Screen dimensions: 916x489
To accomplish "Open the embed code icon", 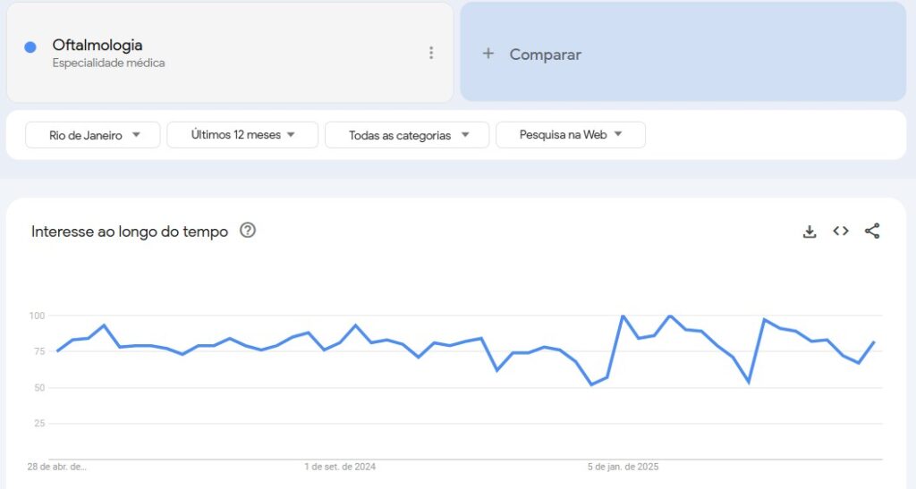I will coord(841,231).
